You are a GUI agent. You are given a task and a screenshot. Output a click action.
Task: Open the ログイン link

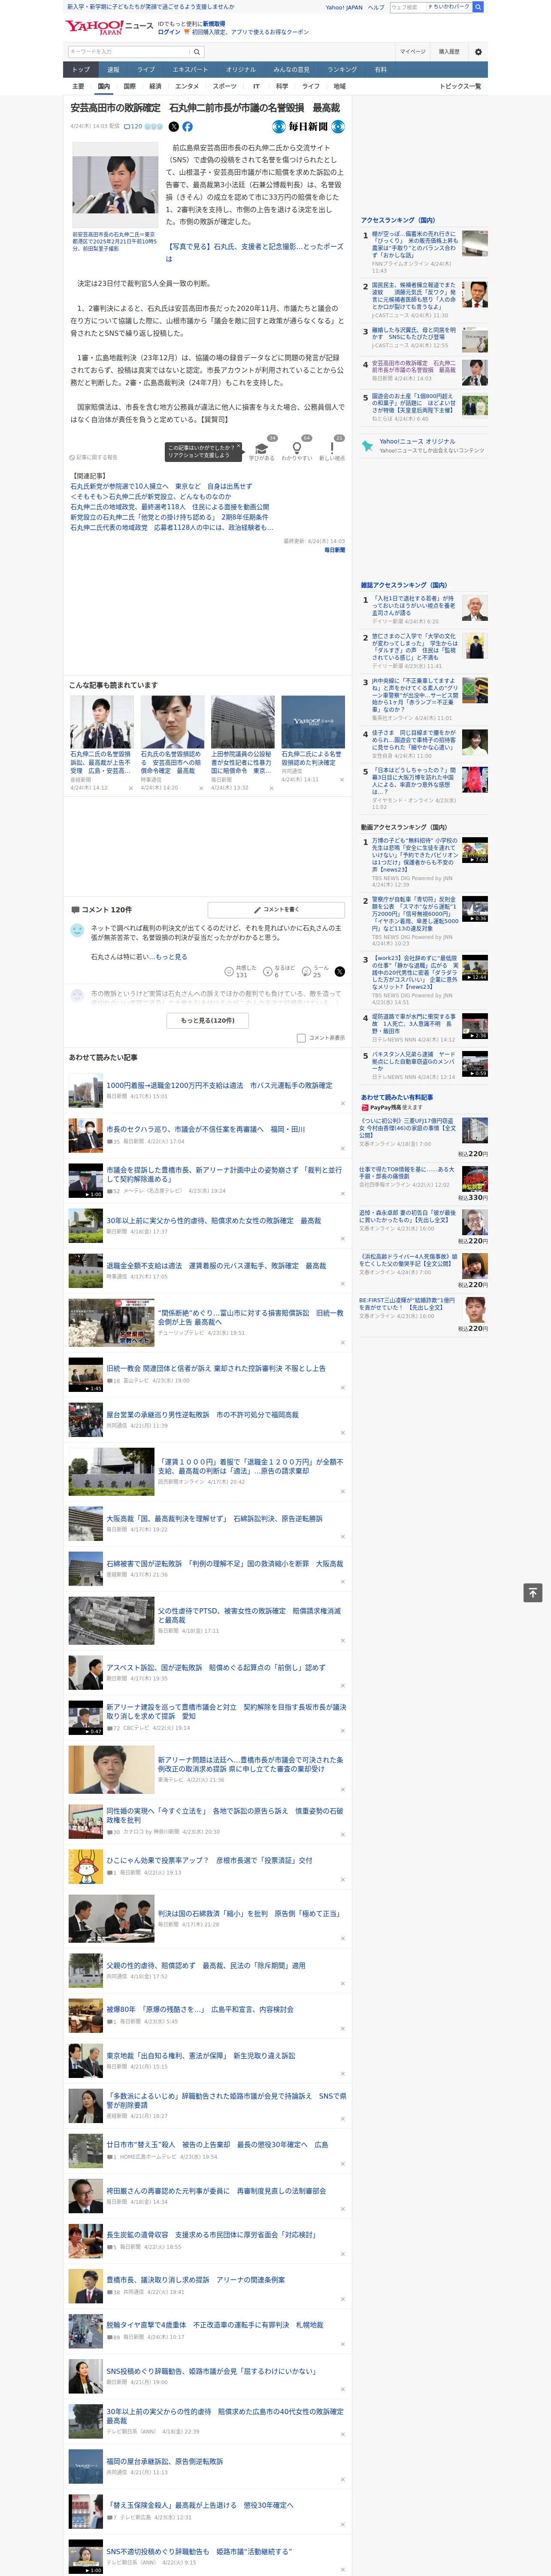(169, 32)
